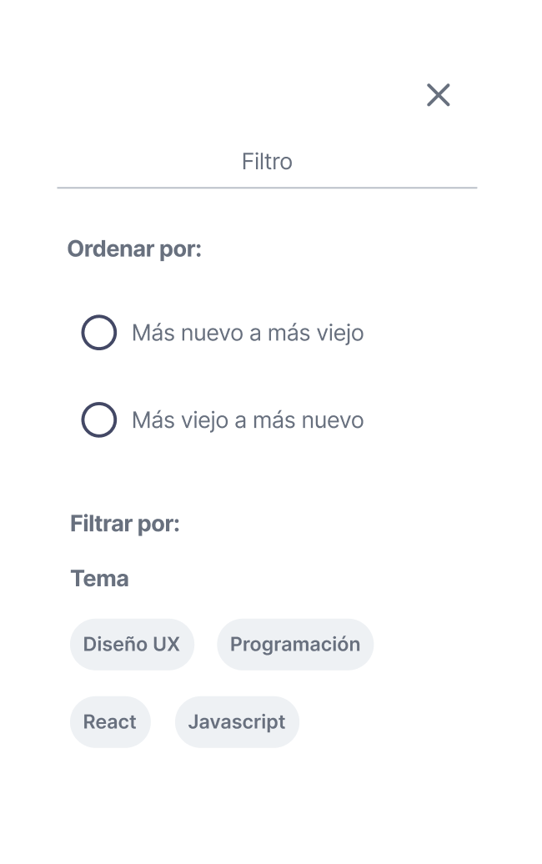Select the "Javascript" filter tag
Screen dimensions: 542x864
[237, 721]
